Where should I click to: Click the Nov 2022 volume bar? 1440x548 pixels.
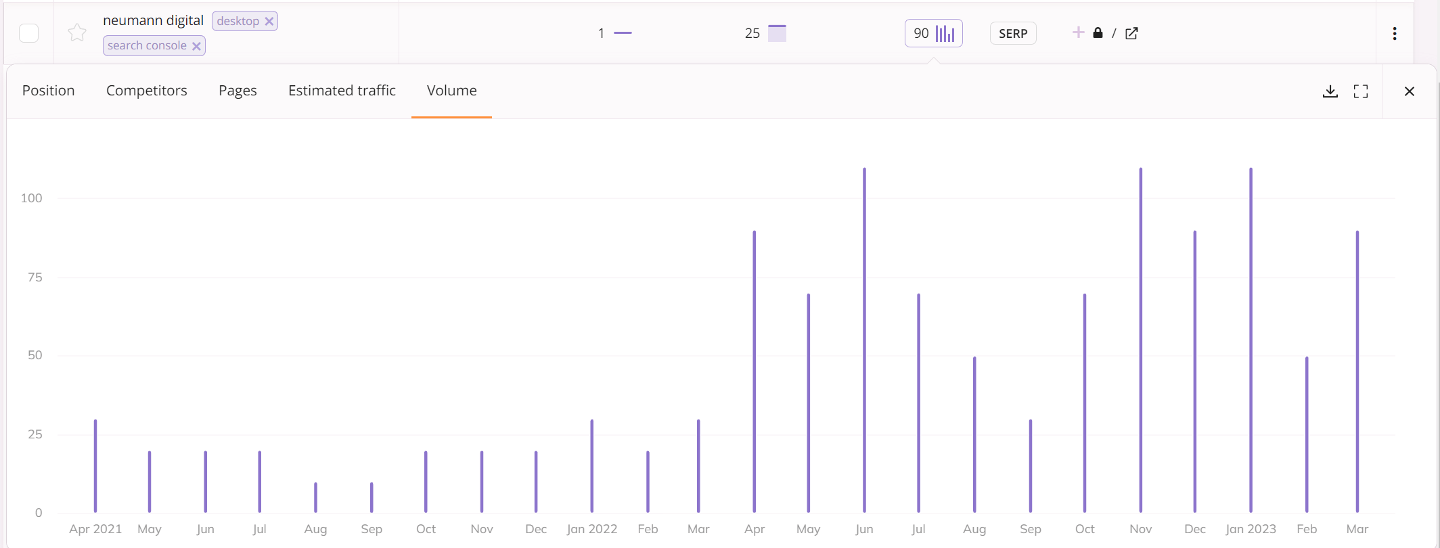point(1141,340)
